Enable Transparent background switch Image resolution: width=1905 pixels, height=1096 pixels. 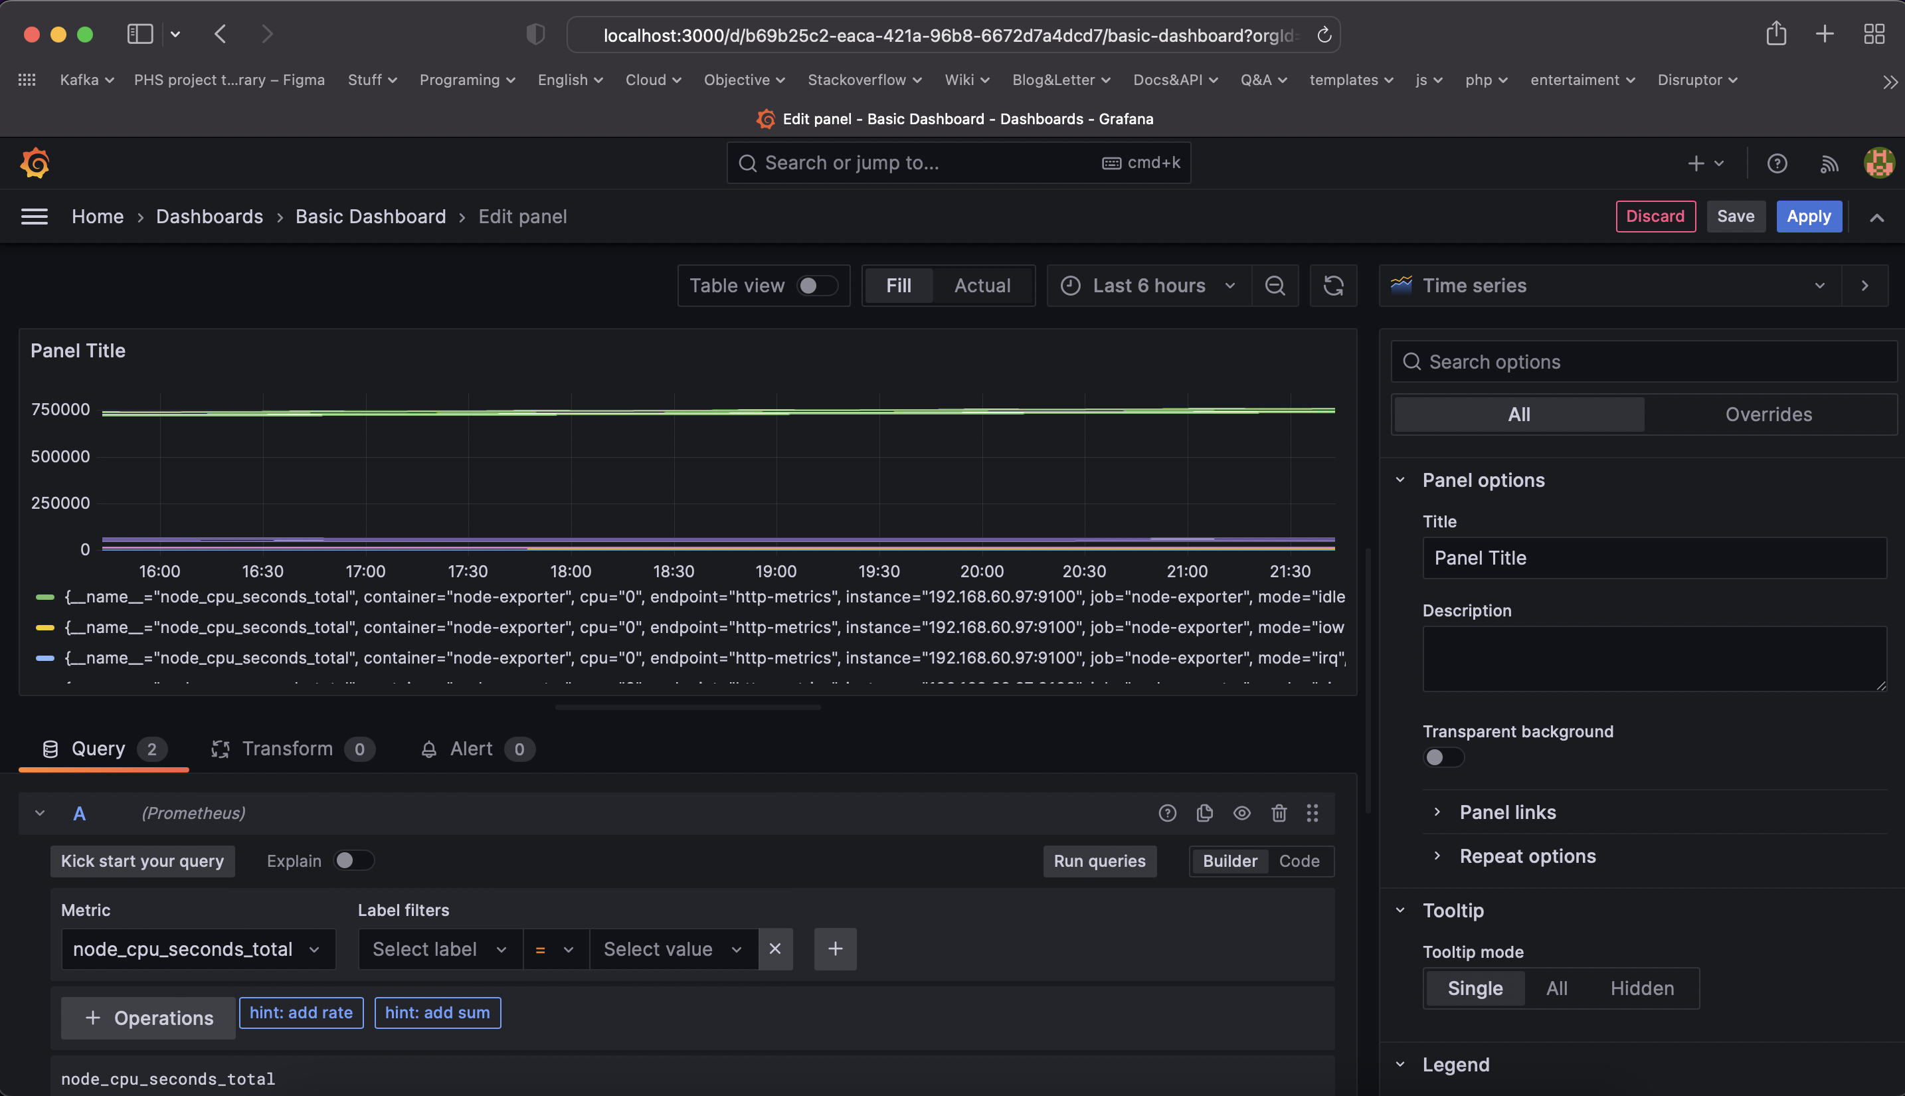coord(1443,757)
